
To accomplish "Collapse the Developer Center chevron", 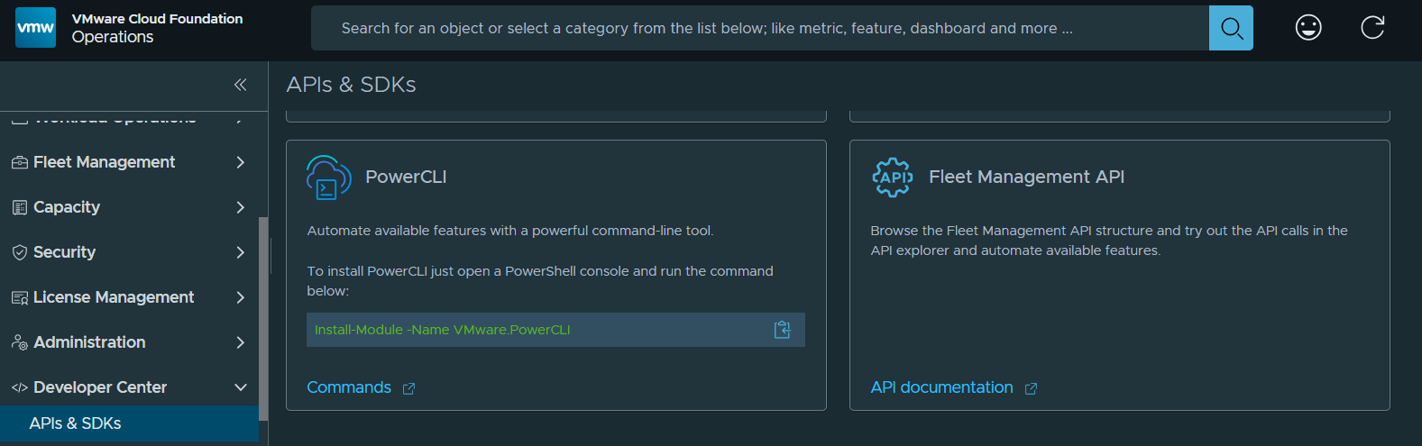I will (x=240, y=387).
